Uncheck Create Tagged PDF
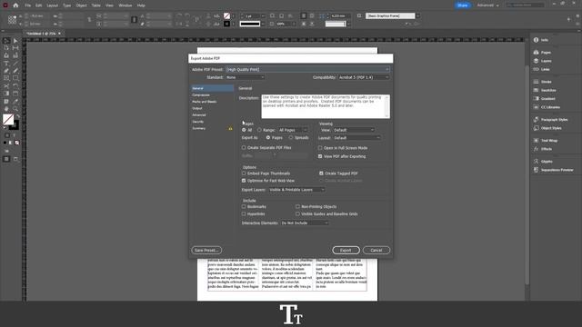The height and width of the screenshot is (327, 582). click(x=321, y=173)
